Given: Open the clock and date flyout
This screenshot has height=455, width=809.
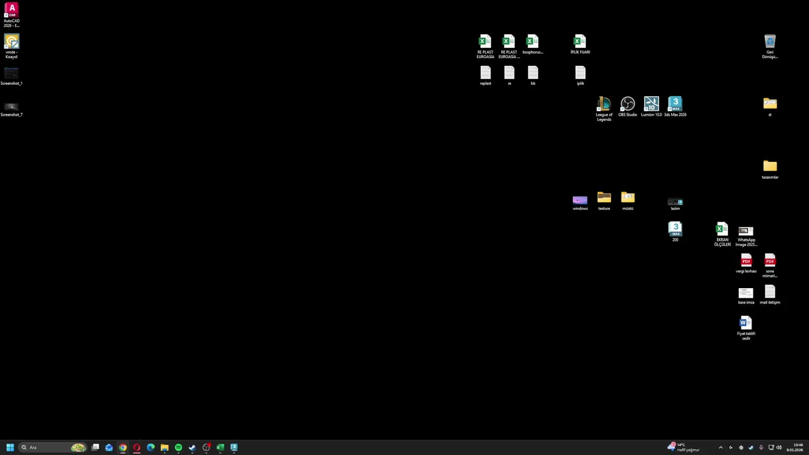Looking at the screenshot, I should click(795, 447).
